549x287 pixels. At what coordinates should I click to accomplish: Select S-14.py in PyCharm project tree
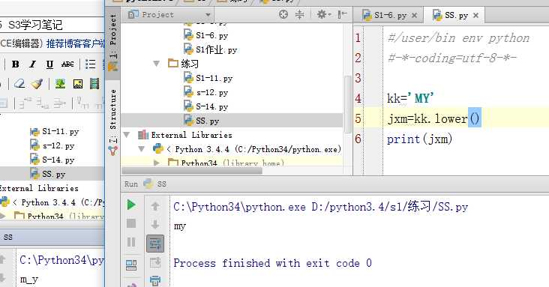coord(206,106)
